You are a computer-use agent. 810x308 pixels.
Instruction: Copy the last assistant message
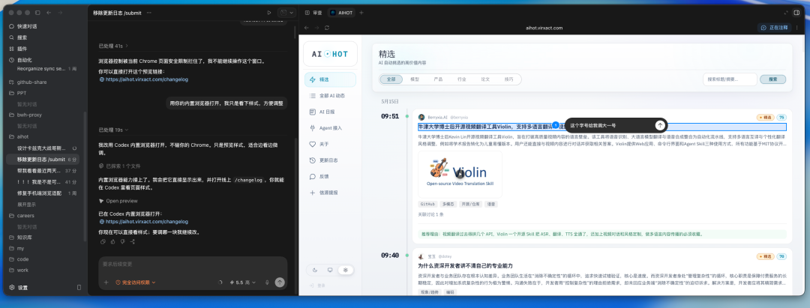coord(102,241)
